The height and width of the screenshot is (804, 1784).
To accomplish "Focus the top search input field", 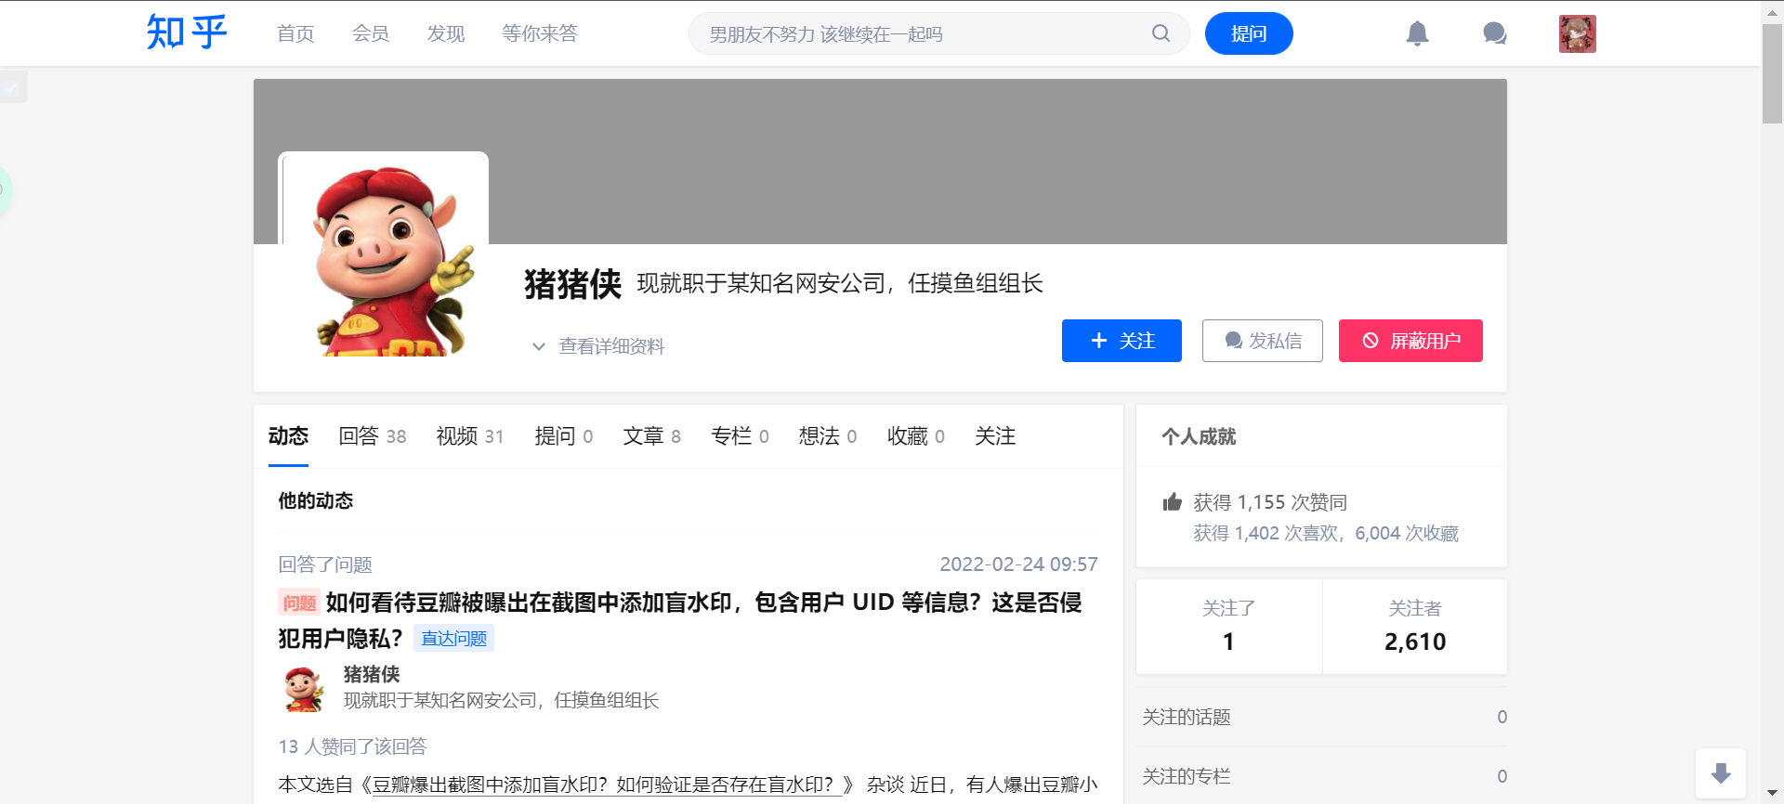I will 920,34.
